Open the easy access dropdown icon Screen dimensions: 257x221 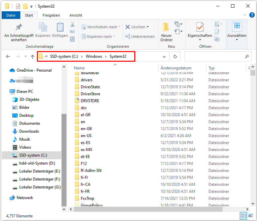[x=178, y=31]
